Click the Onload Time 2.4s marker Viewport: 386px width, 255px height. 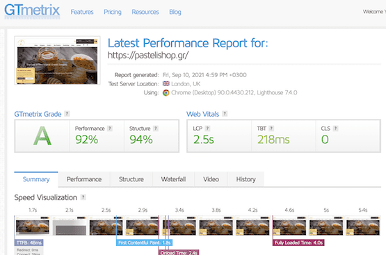[179, 252]
